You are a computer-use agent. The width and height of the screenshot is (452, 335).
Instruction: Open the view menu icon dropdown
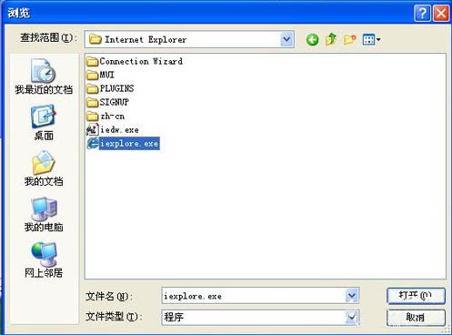click(x=371, y=39)
